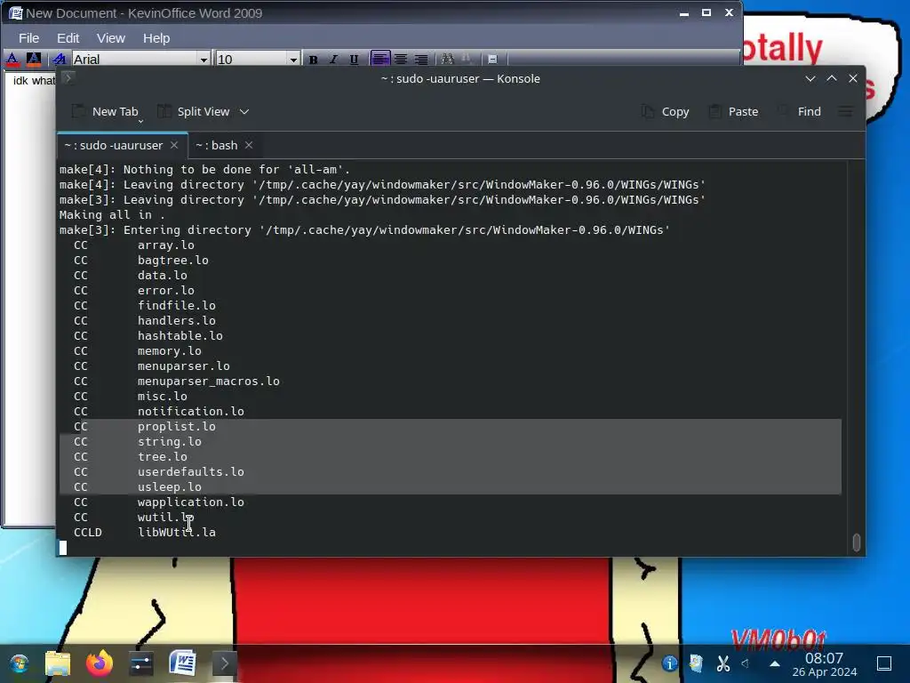Click 'wapplication.lo' in terminal output
910x683 pixels.
pos(191,502)
